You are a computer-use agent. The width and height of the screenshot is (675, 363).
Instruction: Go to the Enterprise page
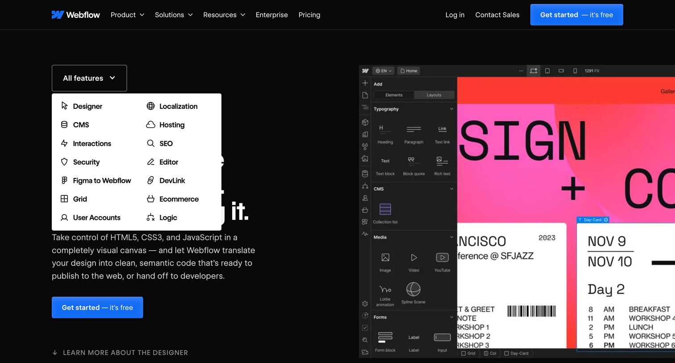pos(272,15)
